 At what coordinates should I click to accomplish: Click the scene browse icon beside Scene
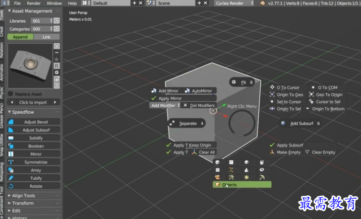point(151,3)
